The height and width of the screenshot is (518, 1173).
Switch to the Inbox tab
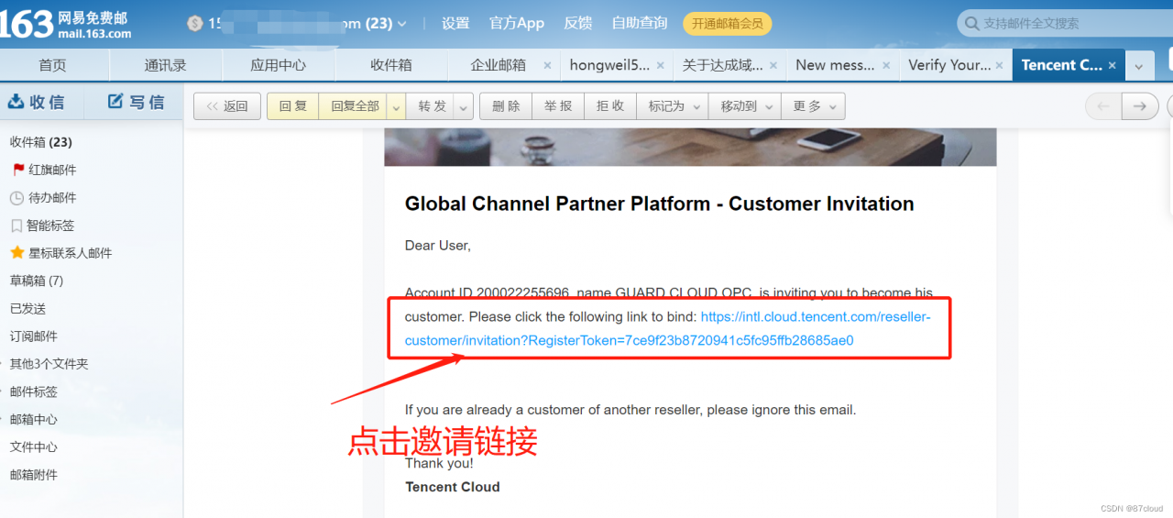(390, 65)
